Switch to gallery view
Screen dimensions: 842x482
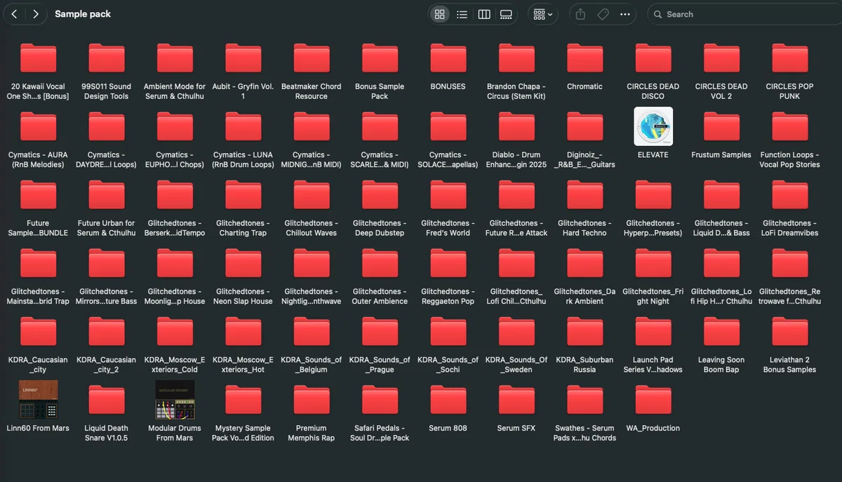pyautogui.click(x=506, y=14)
